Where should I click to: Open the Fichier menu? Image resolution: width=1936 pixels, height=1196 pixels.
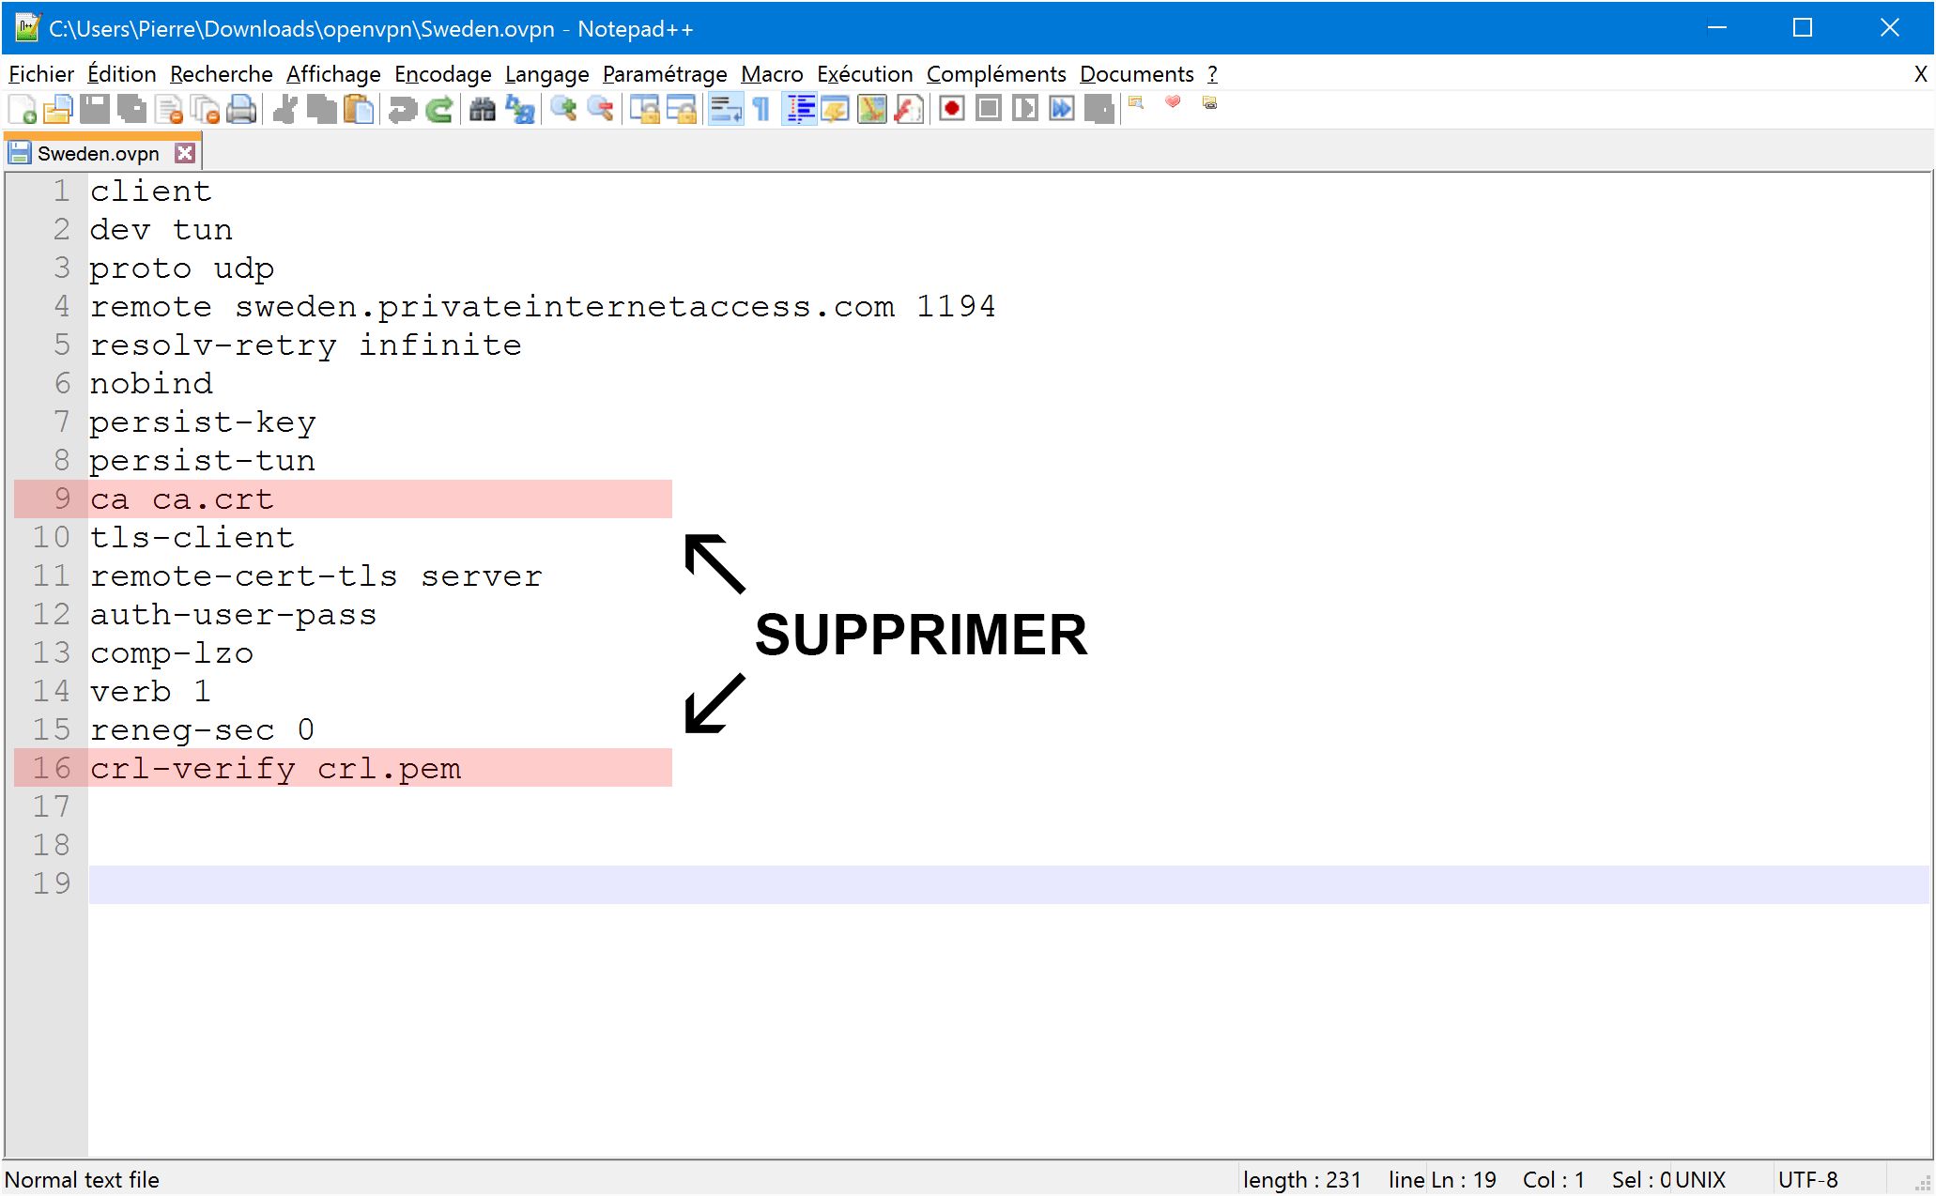41,75
